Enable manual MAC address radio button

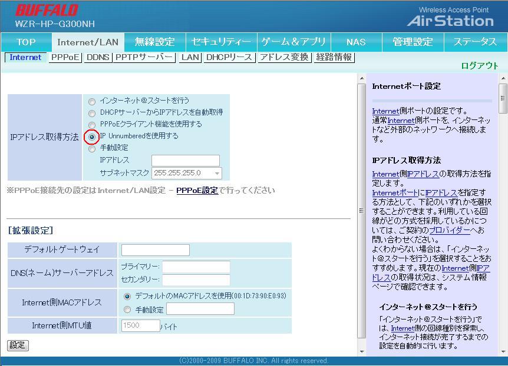tap(127, 310)
